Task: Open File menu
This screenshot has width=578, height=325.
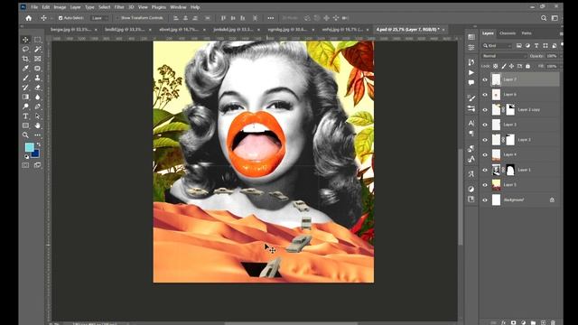Action: [34, 7]
